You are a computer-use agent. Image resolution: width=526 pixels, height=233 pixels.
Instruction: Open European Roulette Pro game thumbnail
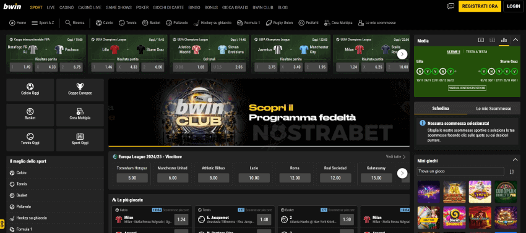(x=506, y=192)
